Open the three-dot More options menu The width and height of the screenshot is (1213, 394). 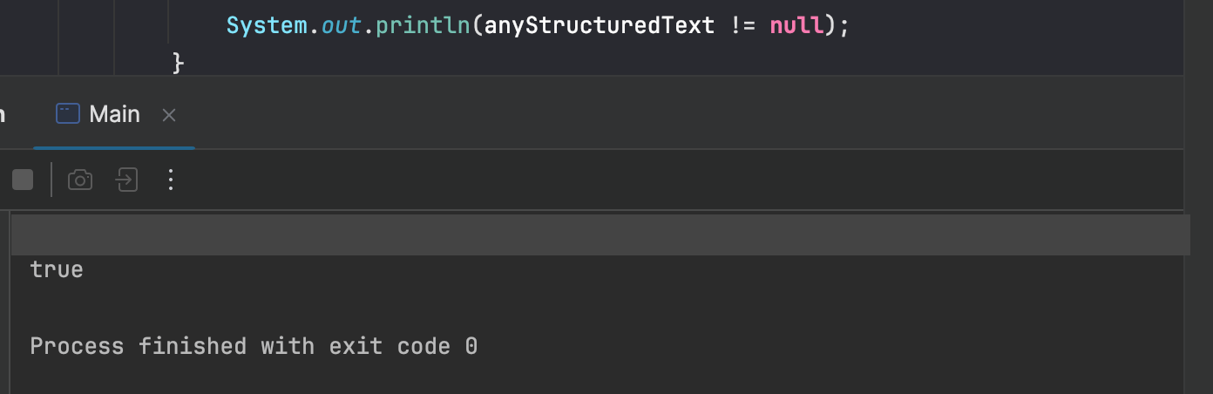[171, 180]
